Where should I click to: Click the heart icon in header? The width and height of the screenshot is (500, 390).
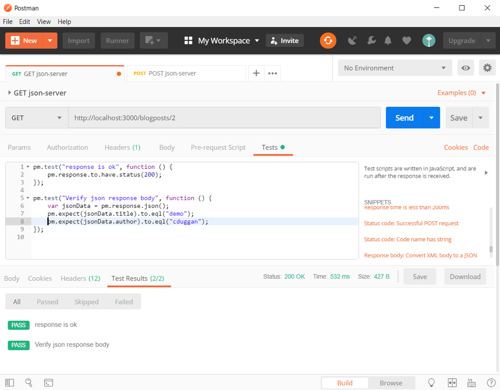pyautogui.click(x=406, y=41)
